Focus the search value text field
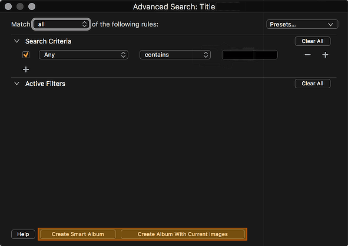The image size is (348, 246). [250, 55]
